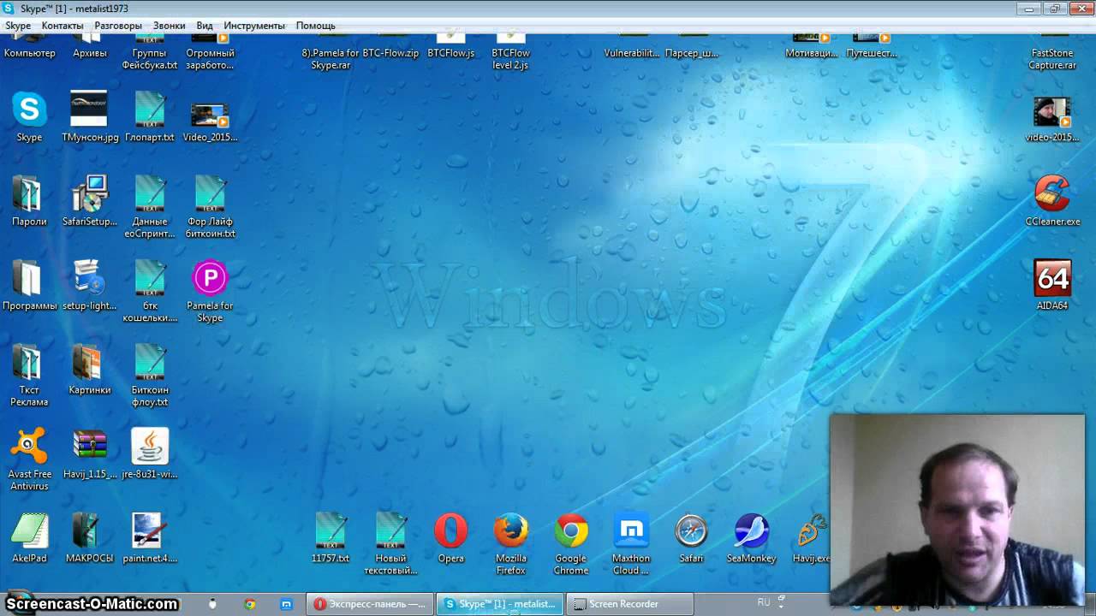Screen dimensions: 1096x616
Task: Launch the jre-8u31 Java installer
Action: [150, 453]
